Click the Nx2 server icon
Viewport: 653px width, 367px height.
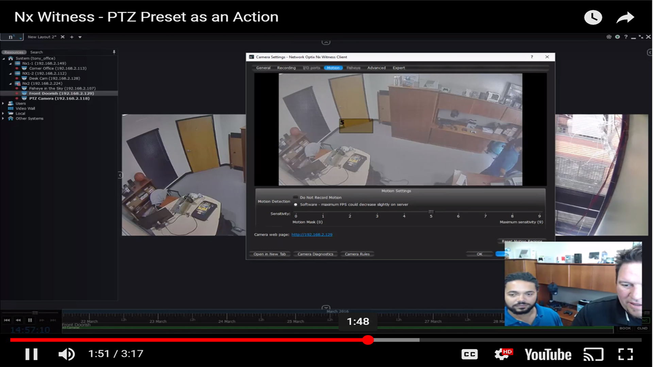17,84
